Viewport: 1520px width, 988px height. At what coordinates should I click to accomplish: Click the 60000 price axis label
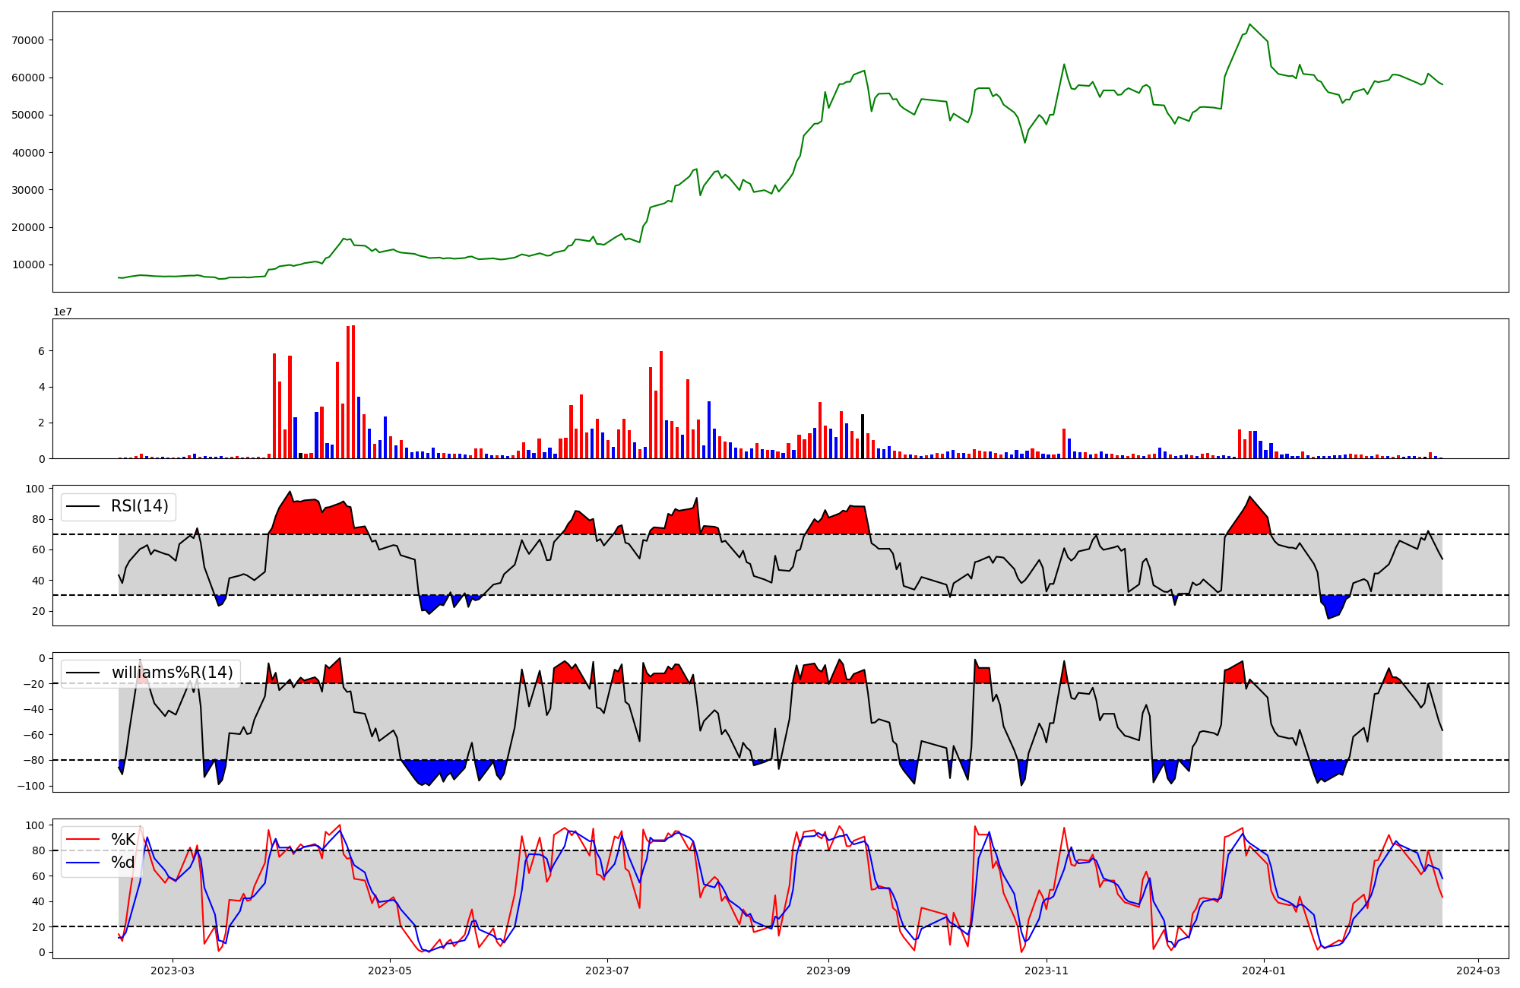click(x=28, y=78)
